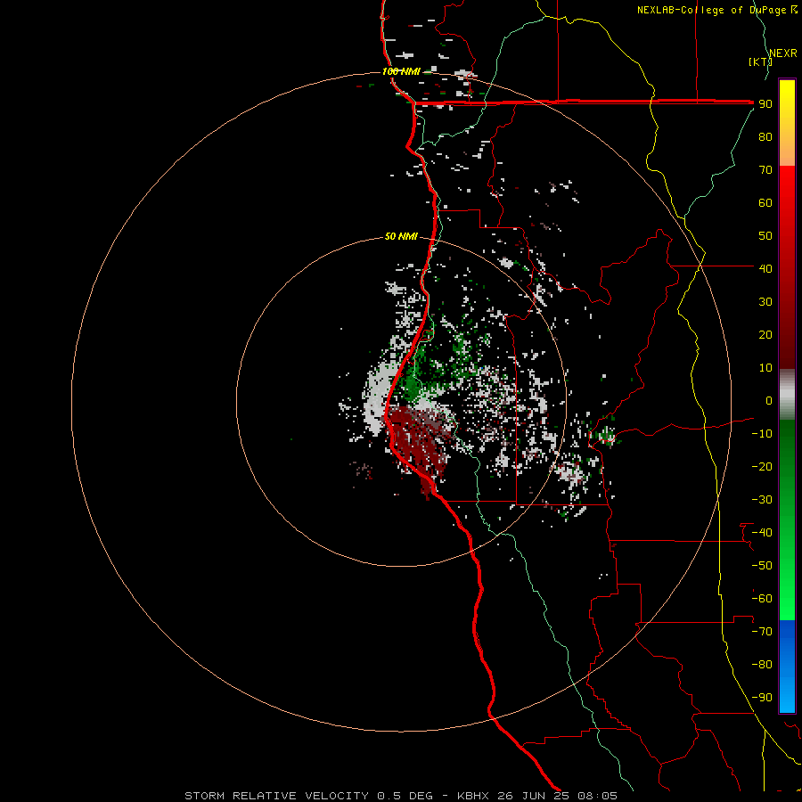Select the blue band of the color scale

787,667
